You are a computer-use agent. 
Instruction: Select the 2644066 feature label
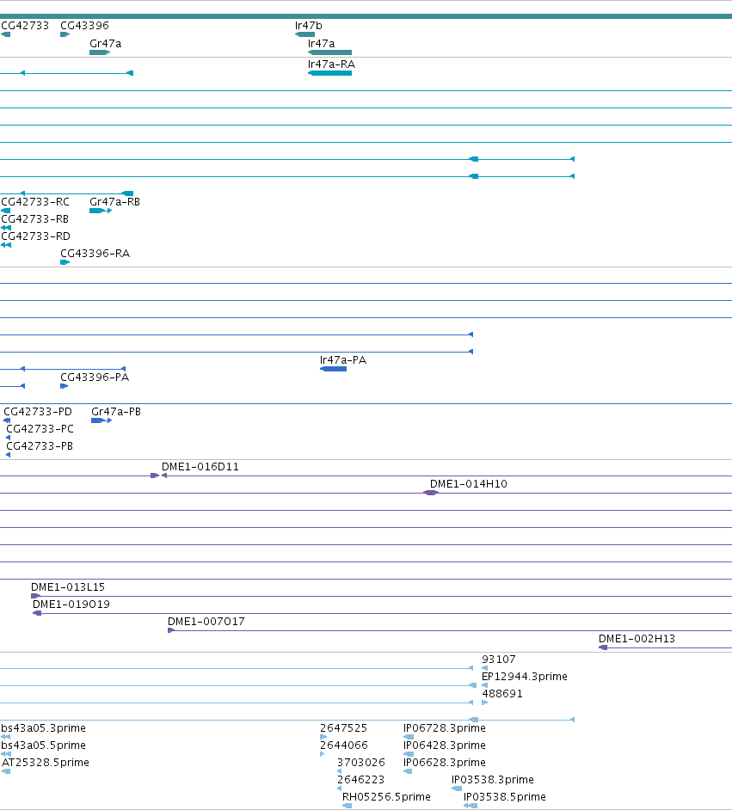click(344, 745)
